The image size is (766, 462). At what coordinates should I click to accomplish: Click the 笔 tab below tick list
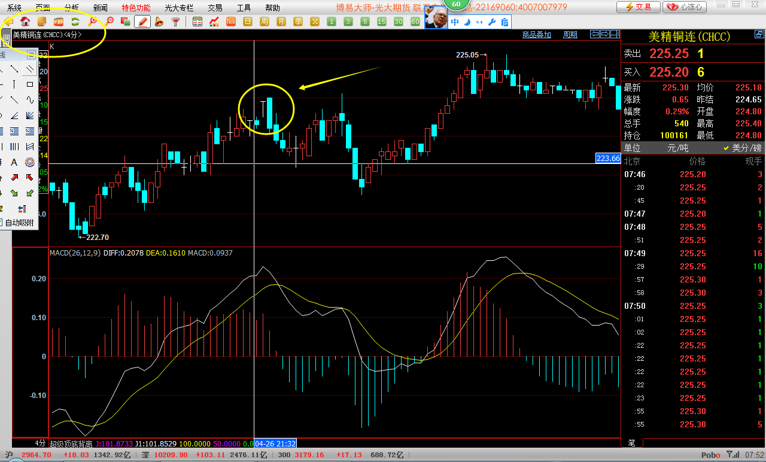pos(631,443)
